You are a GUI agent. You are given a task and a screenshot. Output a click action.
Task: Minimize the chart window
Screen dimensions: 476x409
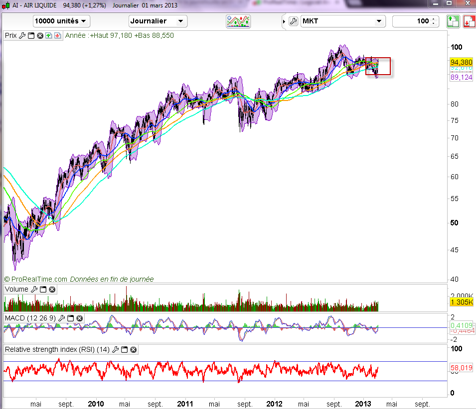tap(436, 3)
